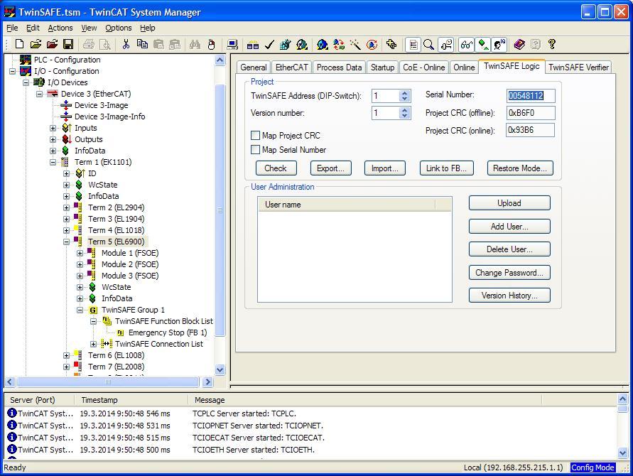The width and height of the screenshot is (633, 476).
Task: Collapse the I/O - Configuration node
Action: 13,71
